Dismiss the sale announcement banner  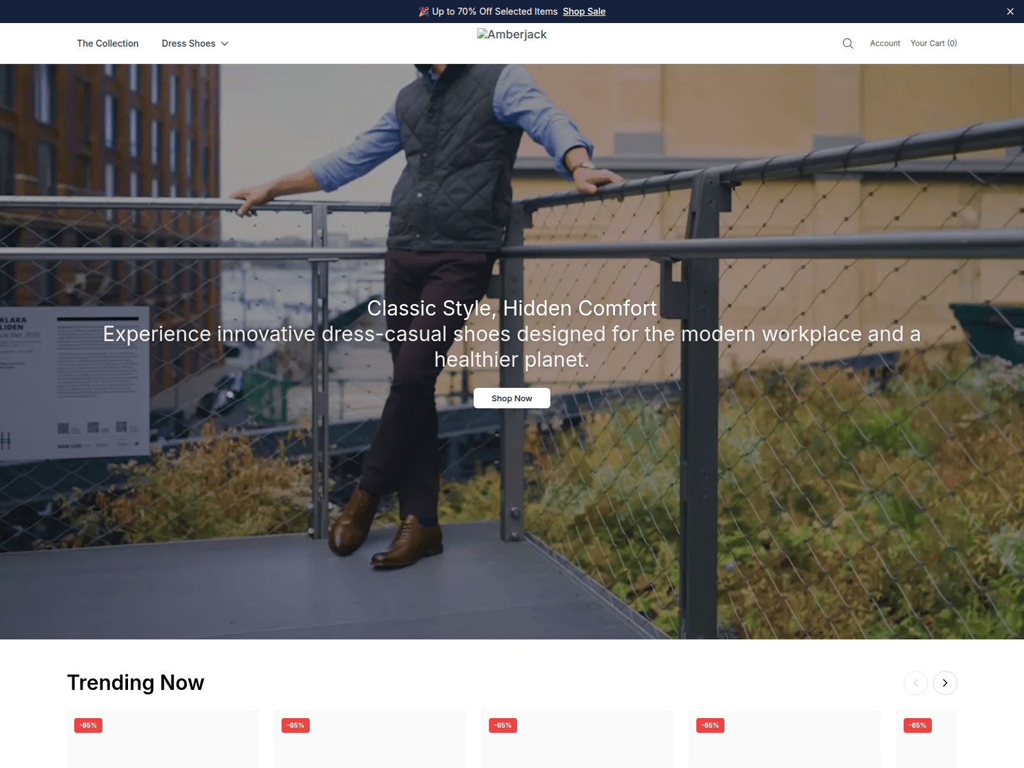point(1010,12)
